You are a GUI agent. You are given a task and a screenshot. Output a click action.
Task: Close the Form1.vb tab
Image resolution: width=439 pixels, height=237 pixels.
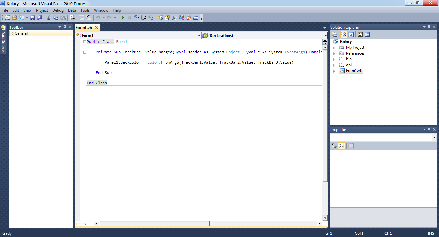point(97,28)
